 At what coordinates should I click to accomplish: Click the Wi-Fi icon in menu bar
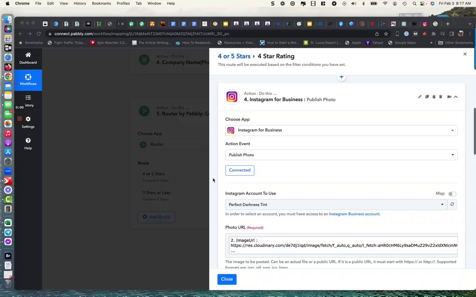pos(385,4)
